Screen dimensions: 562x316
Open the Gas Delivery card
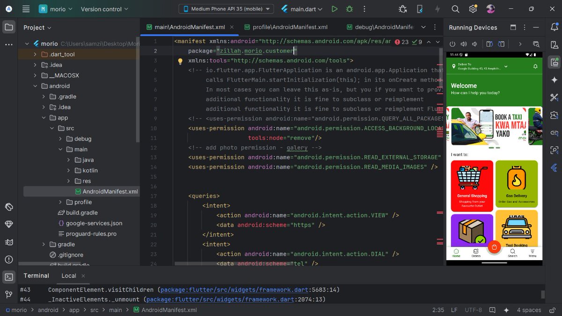[517, 185]
